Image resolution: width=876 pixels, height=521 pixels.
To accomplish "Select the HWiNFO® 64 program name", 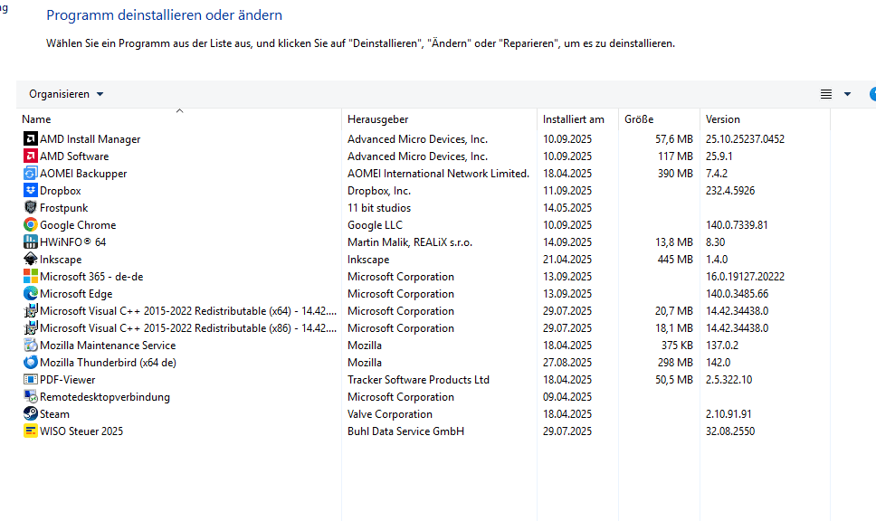I will point(72,242).
